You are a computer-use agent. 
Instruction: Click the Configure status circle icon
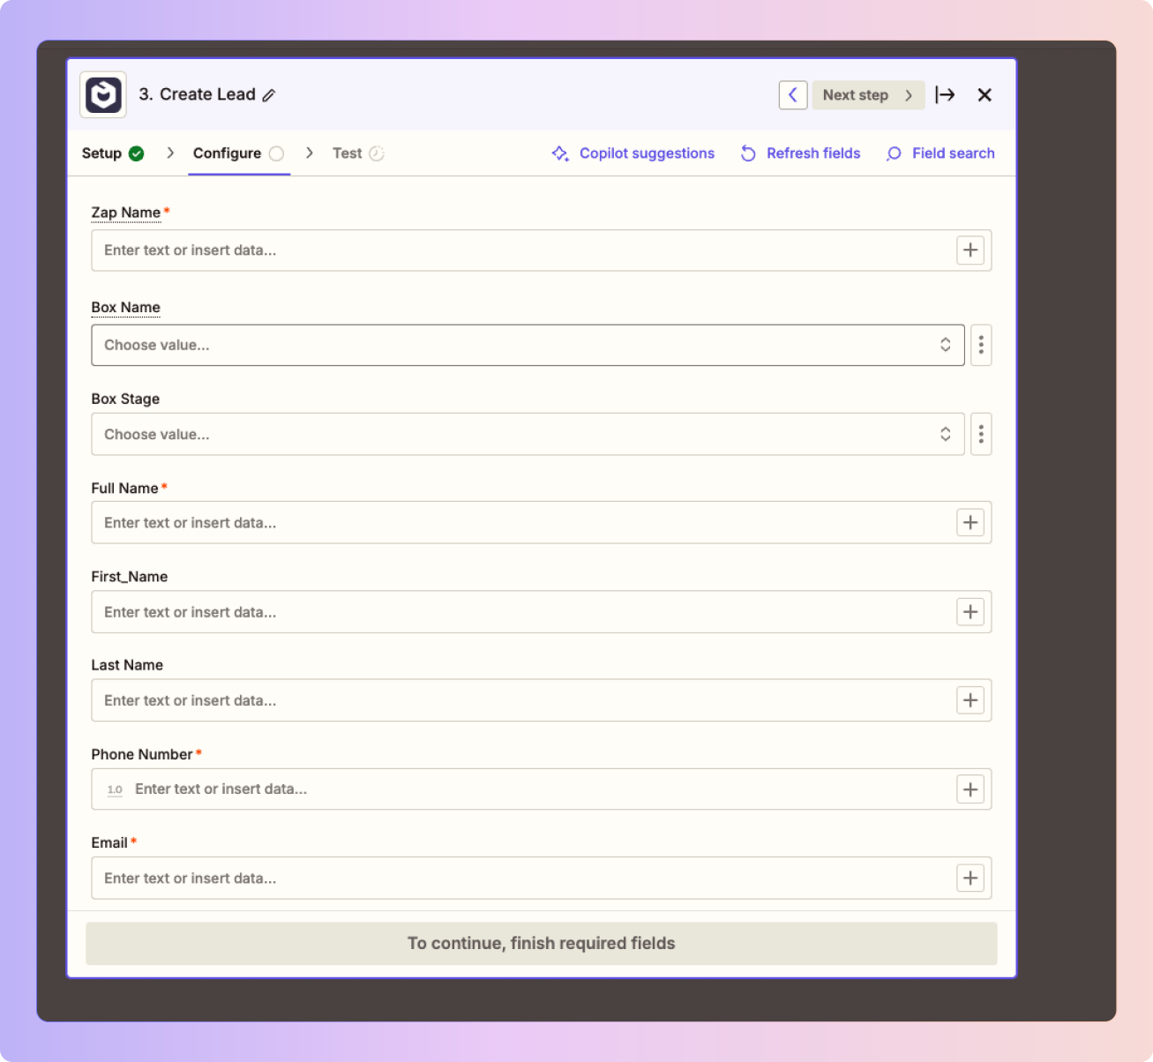(276, 153)
